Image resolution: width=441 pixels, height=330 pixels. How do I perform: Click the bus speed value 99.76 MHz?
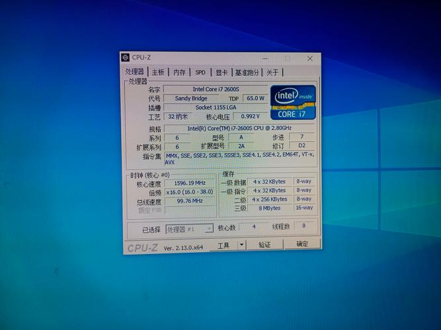pyautogui.click(x=190, y=201)
